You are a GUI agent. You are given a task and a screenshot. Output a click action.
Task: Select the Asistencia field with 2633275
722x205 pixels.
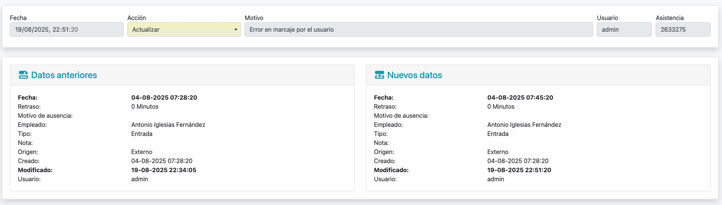(x=683, y=29)
